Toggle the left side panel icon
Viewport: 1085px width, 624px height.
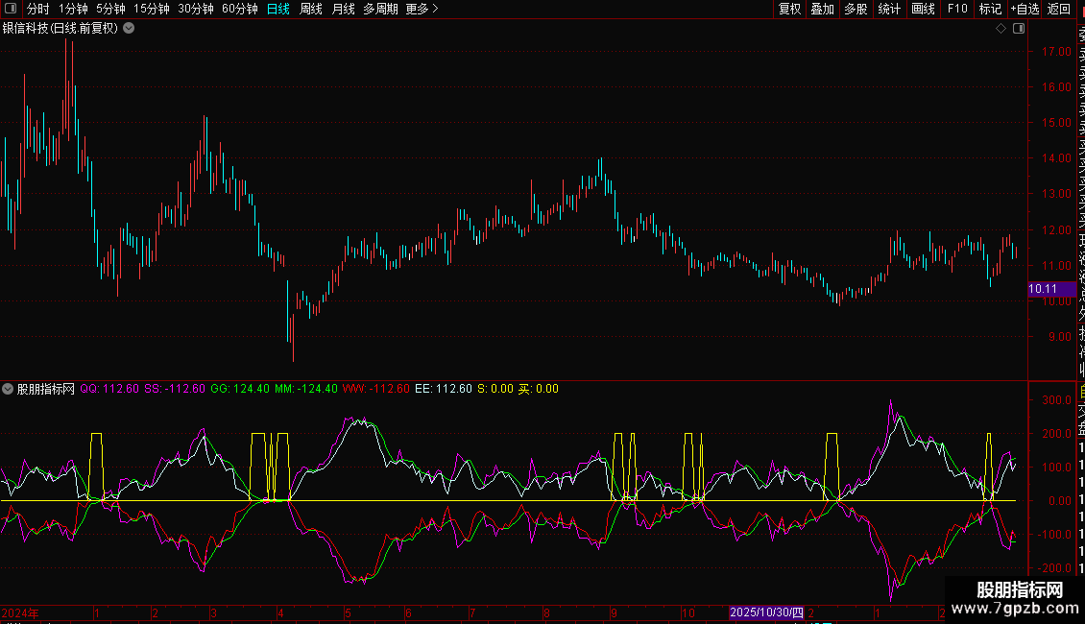[11, 9]
